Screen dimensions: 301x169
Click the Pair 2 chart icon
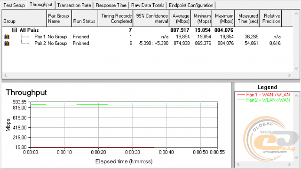pyautogui.click(x=7, y=43)
